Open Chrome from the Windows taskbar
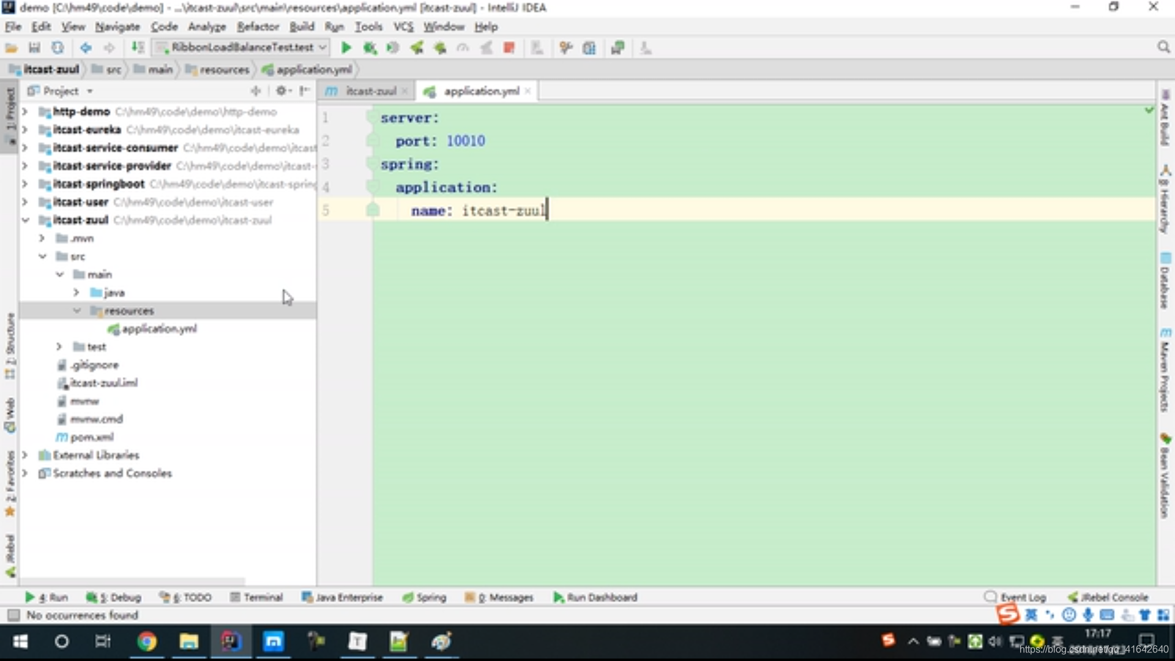 tap(147, 641)
